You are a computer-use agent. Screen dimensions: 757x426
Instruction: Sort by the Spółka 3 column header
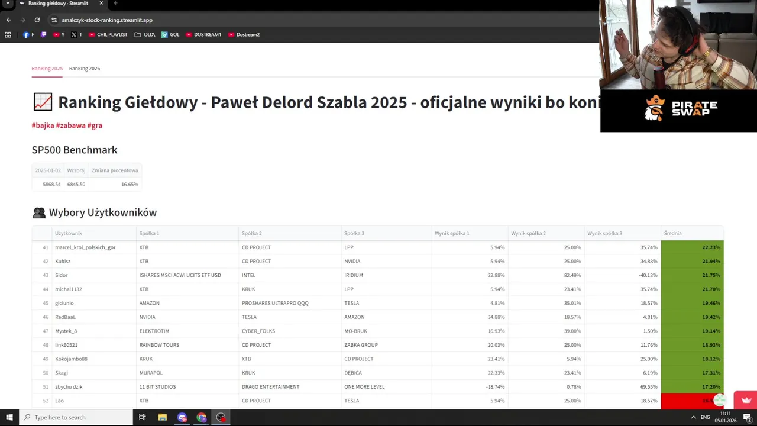(386, 233)
